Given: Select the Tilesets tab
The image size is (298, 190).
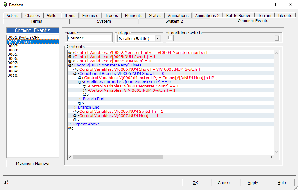Looking at the screenshot, I should tap(285, 15).
